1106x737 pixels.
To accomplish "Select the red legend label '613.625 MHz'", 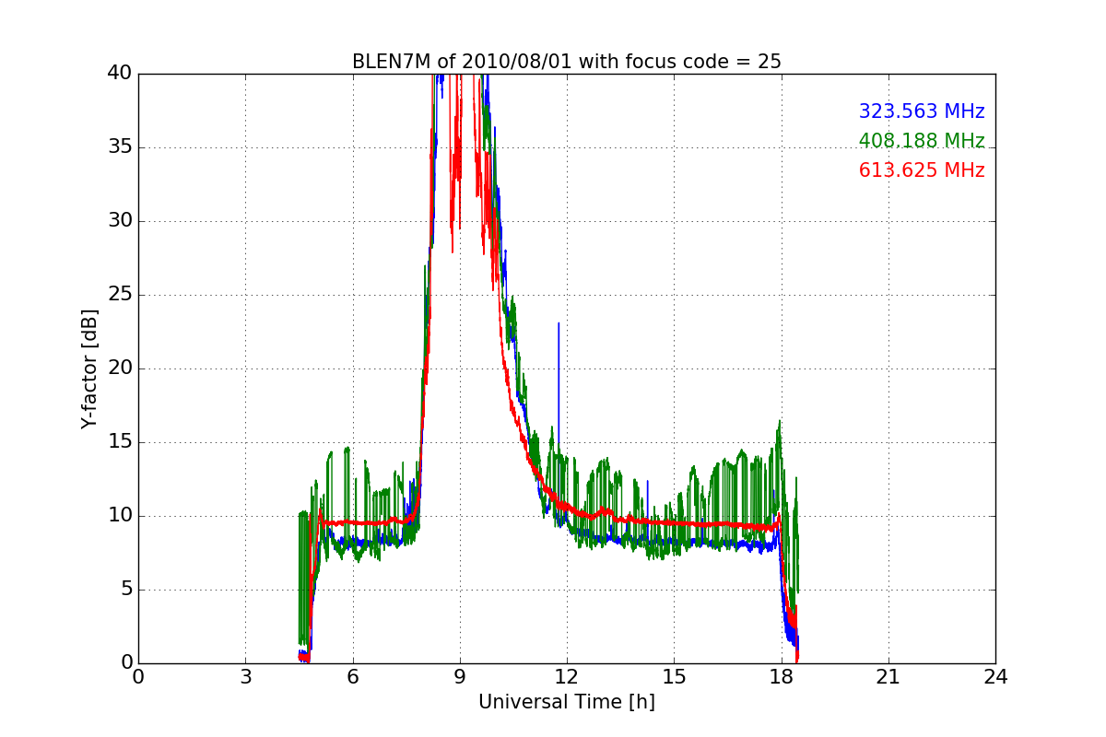I will pyautogui.click(x=922, y=170).
